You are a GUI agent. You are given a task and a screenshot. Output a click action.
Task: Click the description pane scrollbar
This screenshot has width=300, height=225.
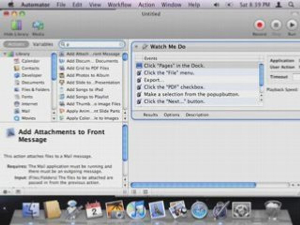pyautogui.click(x=125, y=142)
